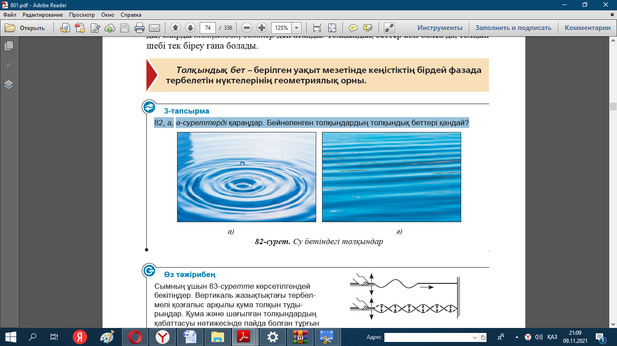Add a sticky note comment
This screenshot has width=617, height=346.
pyautogui.click(x=353, y=28)
